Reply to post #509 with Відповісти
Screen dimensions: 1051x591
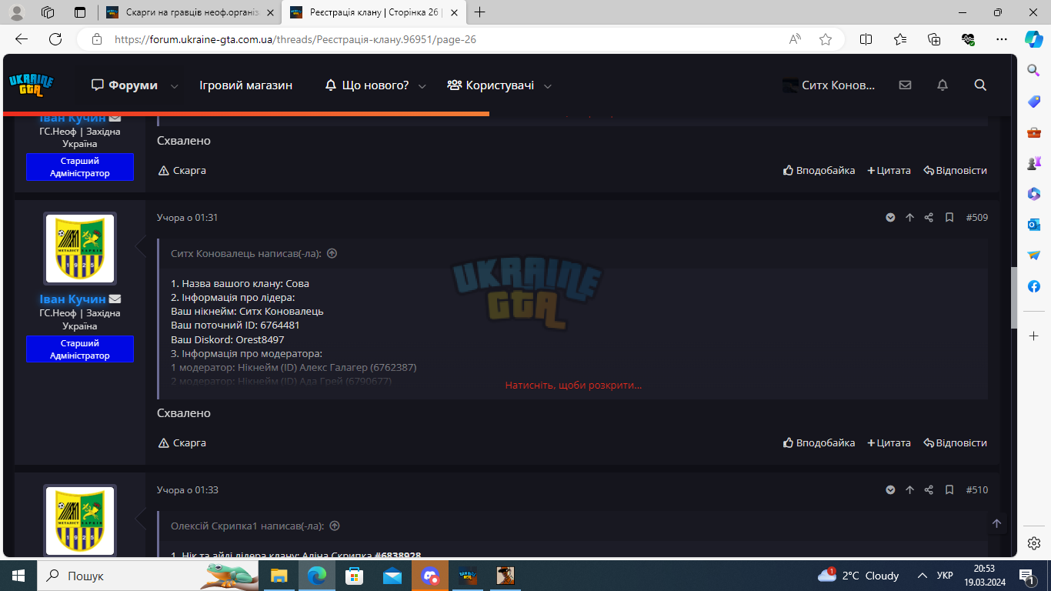pos(955,442)
